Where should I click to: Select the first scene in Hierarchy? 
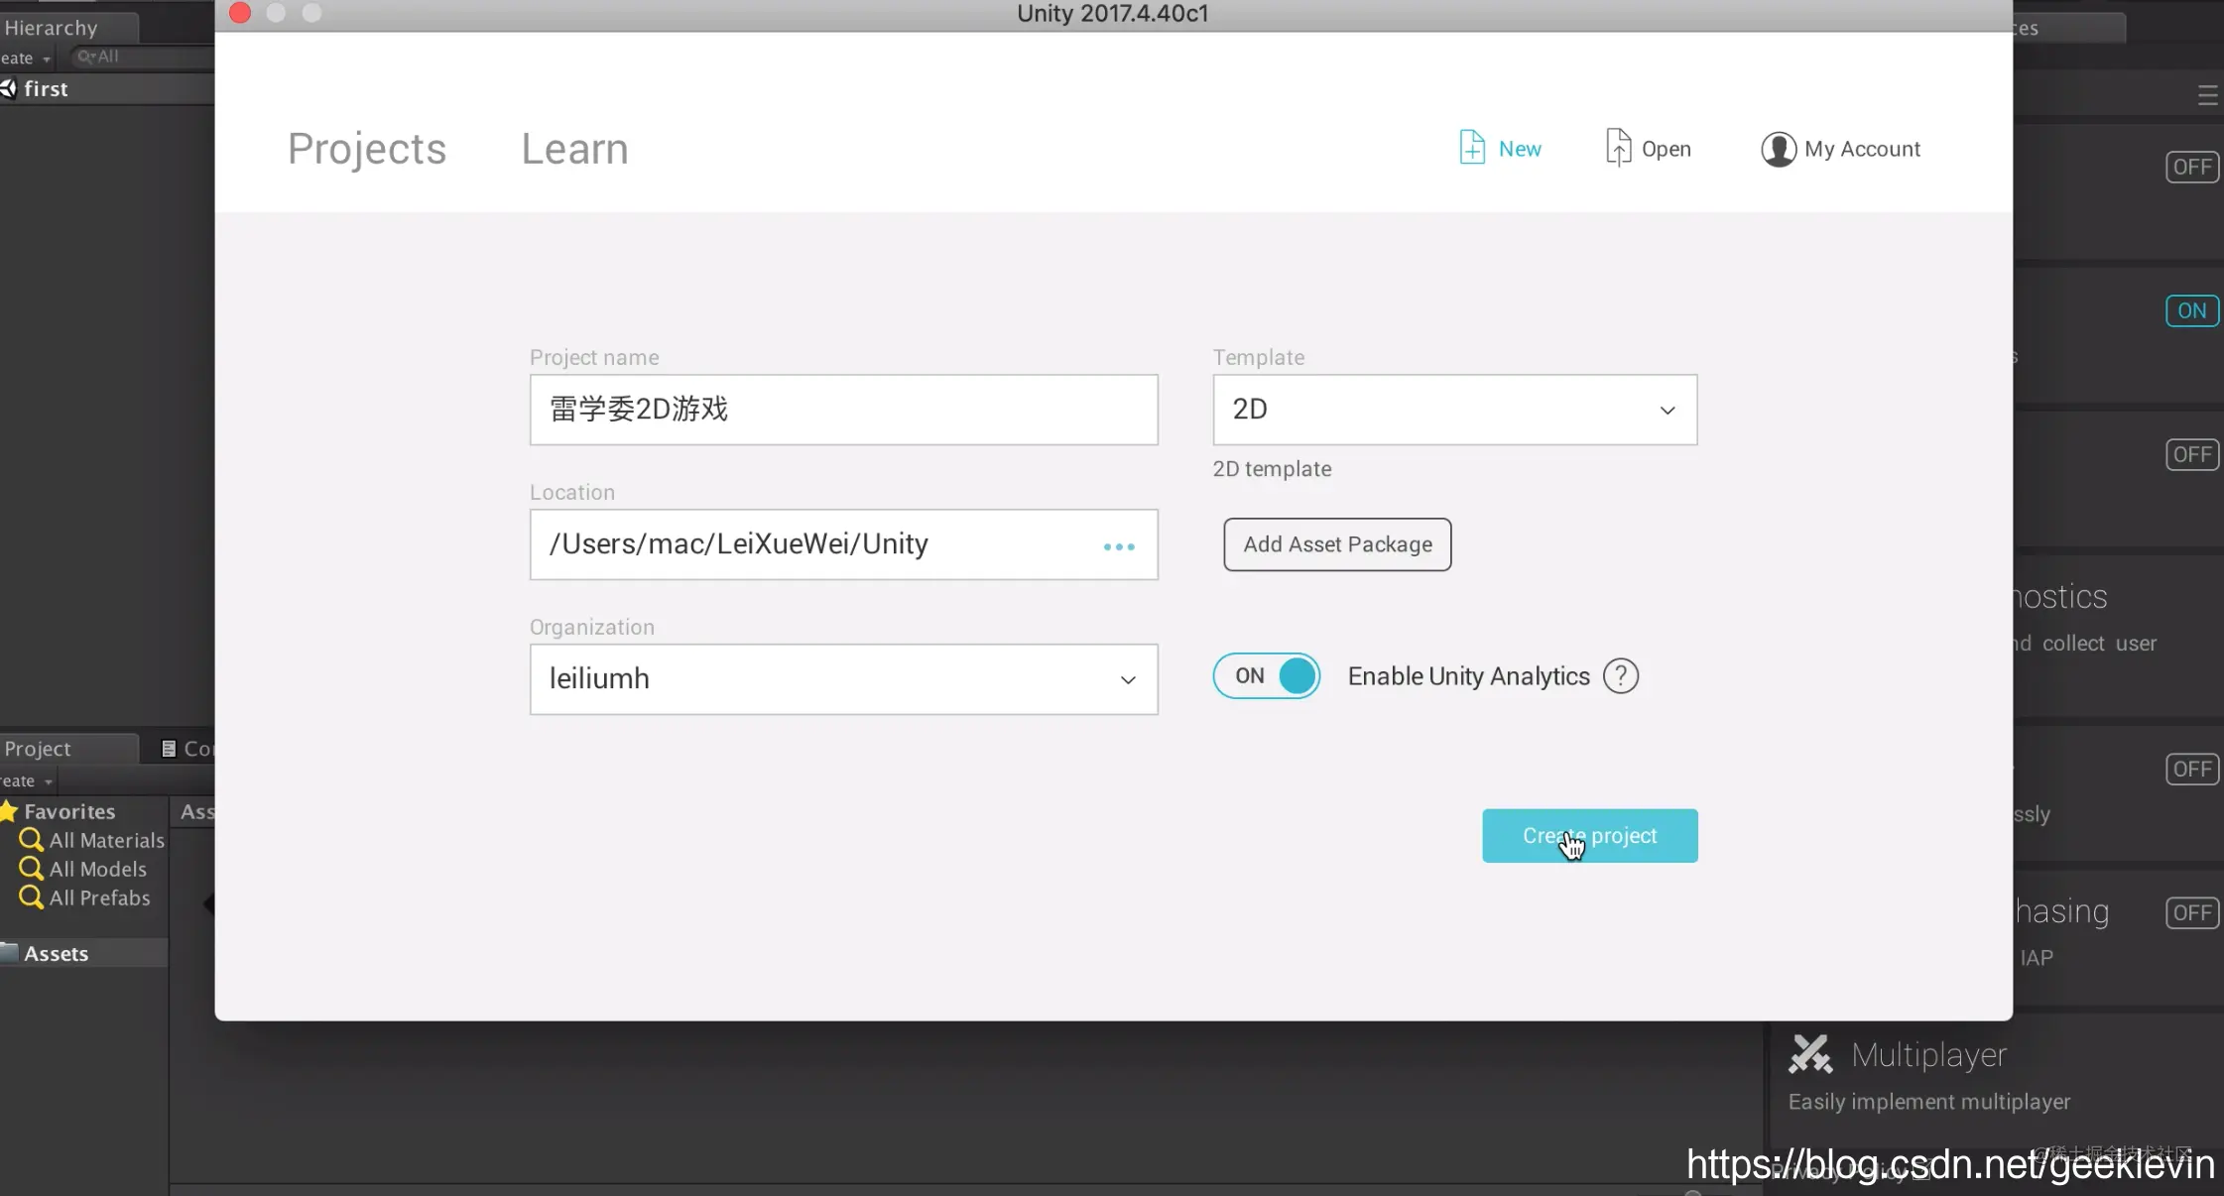coord(107,89)
